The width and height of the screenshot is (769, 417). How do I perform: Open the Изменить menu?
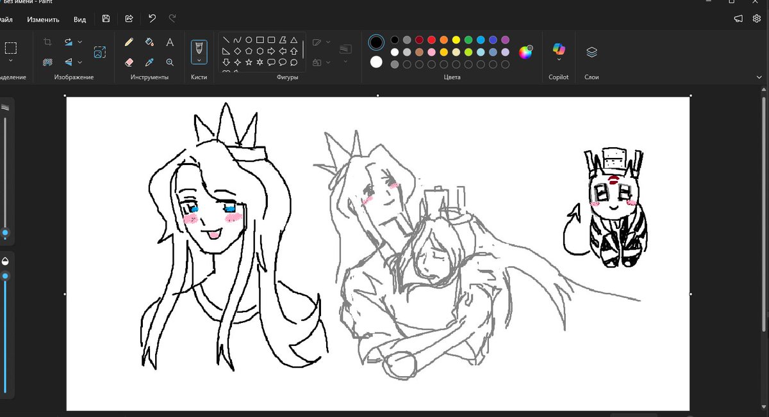(x=43, y=19)
